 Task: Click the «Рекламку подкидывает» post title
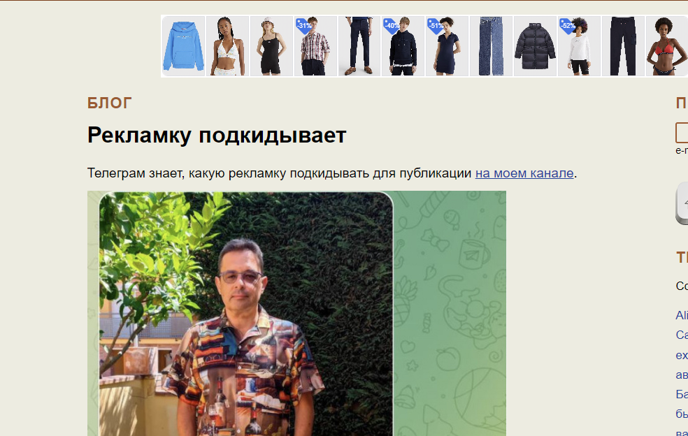point(217,135)
